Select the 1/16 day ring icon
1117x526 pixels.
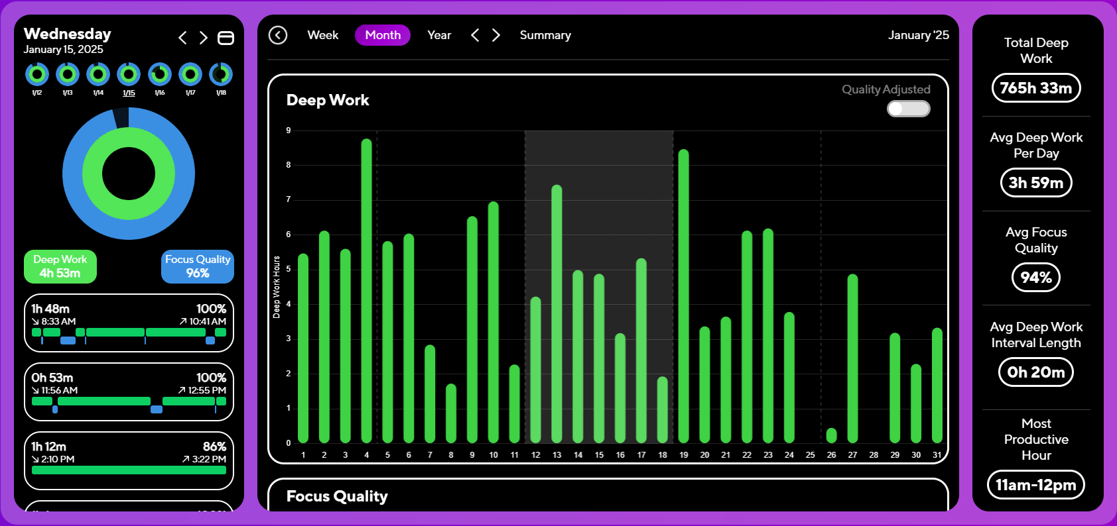[160, 74]
